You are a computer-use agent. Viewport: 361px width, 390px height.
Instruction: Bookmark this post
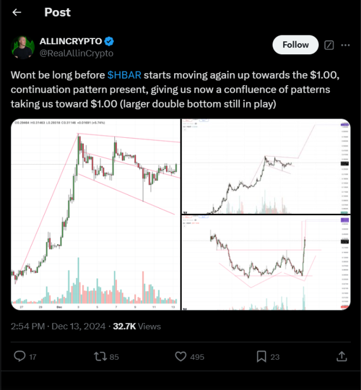[261, 356]
